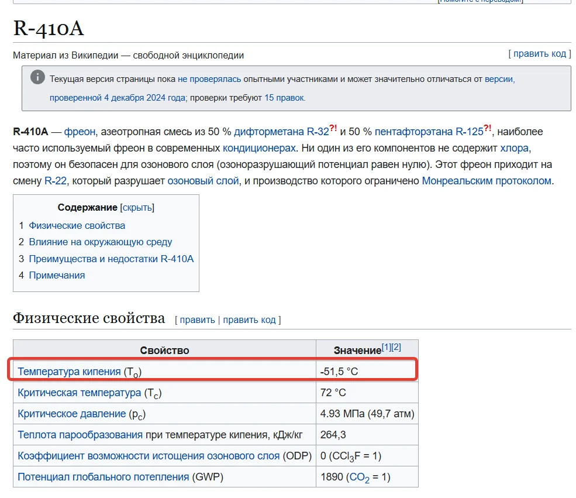This screenshot has width=576, height=498.
Task: Open the 'Теплота парообразования' link
Action: [80, 435]
